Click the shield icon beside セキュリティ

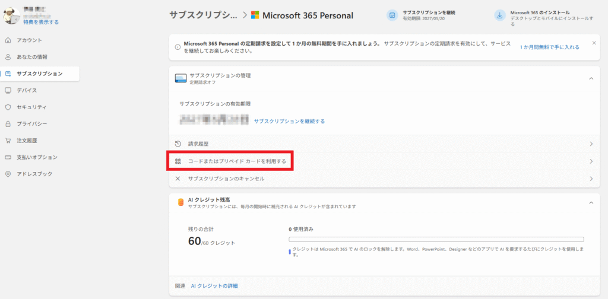8,107
